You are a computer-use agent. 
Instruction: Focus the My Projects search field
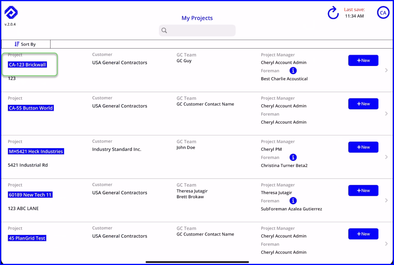tap(197, 30)
